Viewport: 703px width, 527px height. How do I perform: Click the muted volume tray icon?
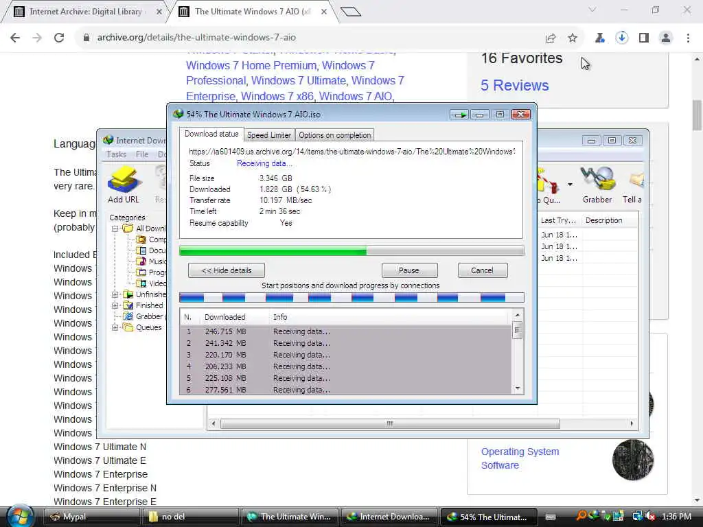tap(650, 516)
